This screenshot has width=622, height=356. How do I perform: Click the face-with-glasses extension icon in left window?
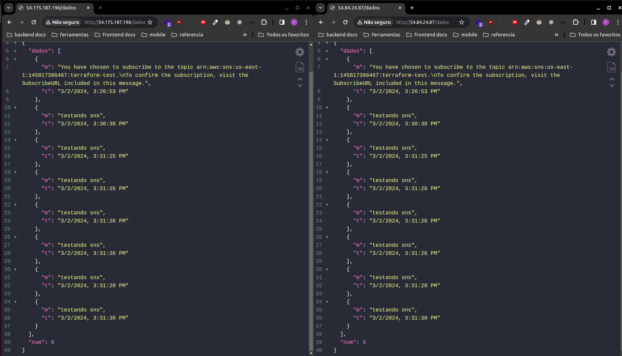(227, 22)
